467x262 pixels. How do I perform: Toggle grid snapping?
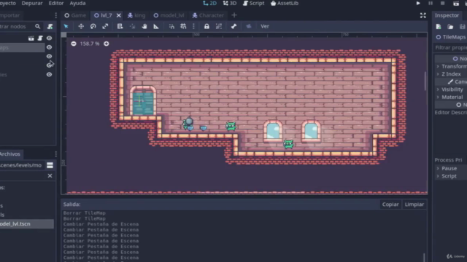tap(183, 26)
